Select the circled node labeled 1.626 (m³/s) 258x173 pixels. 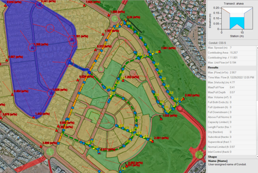click(51, 93)
